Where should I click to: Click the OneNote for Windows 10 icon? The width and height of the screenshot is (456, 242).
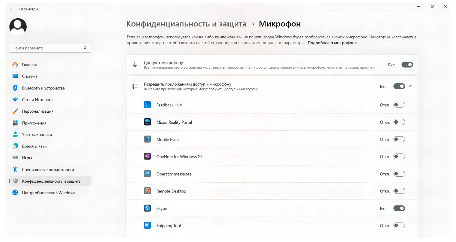click(x=147, y=156)
